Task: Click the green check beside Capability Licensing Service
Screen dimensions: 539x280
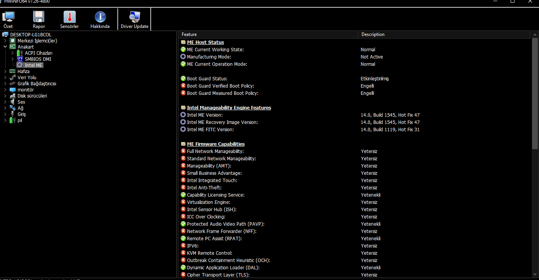Action: [x=183, y=195]
